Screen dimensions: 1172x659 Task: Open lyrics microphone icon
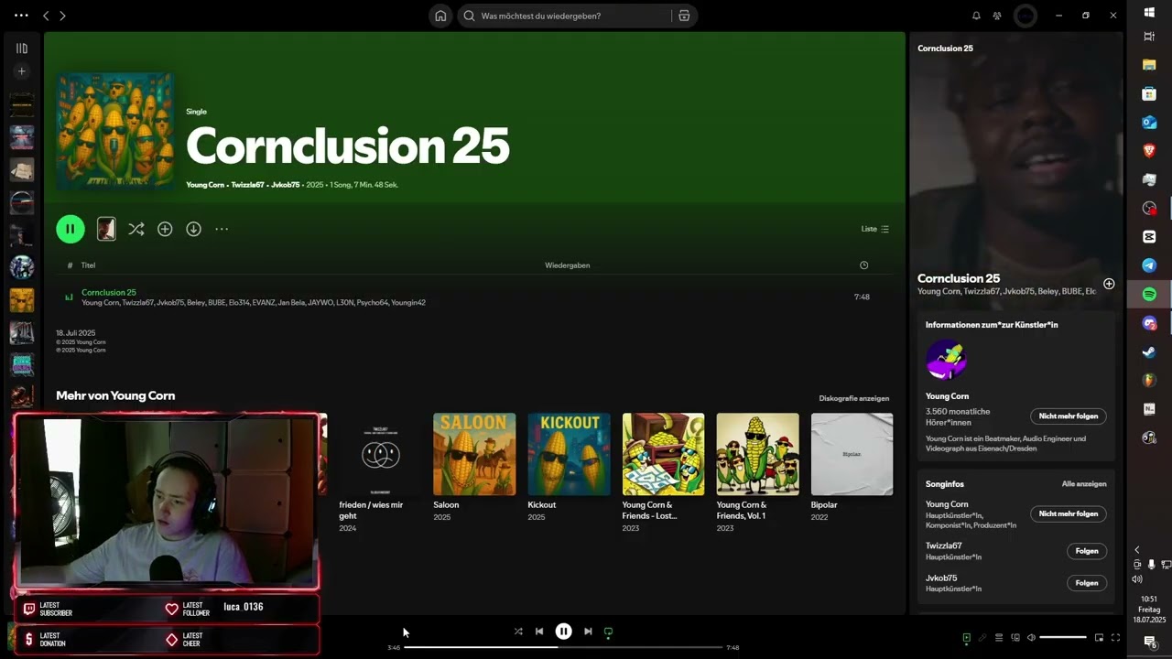click(982, 638)
